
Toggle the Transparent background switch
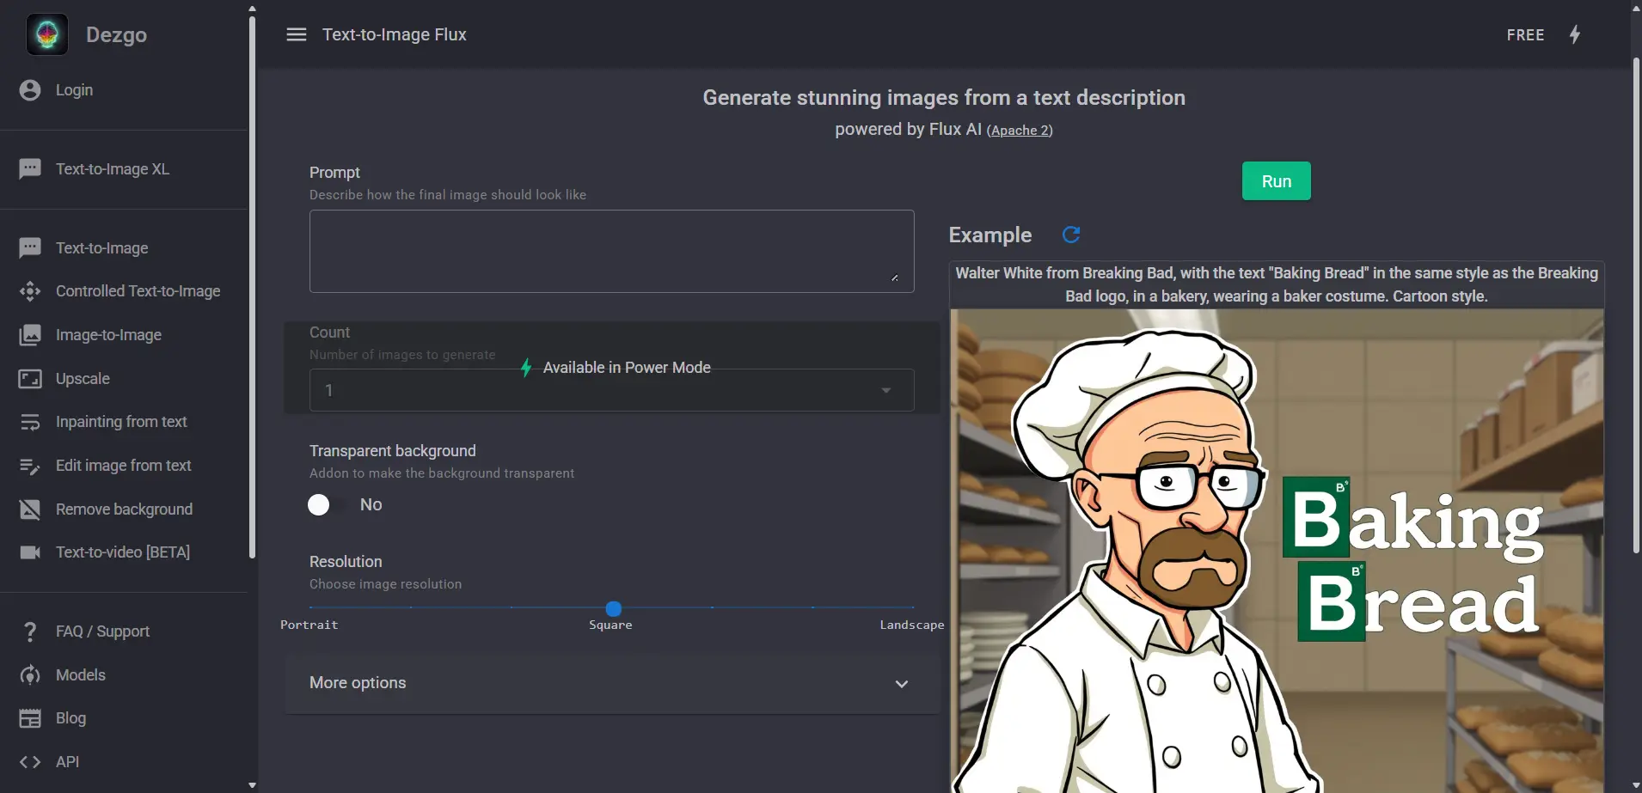(328, 504)
